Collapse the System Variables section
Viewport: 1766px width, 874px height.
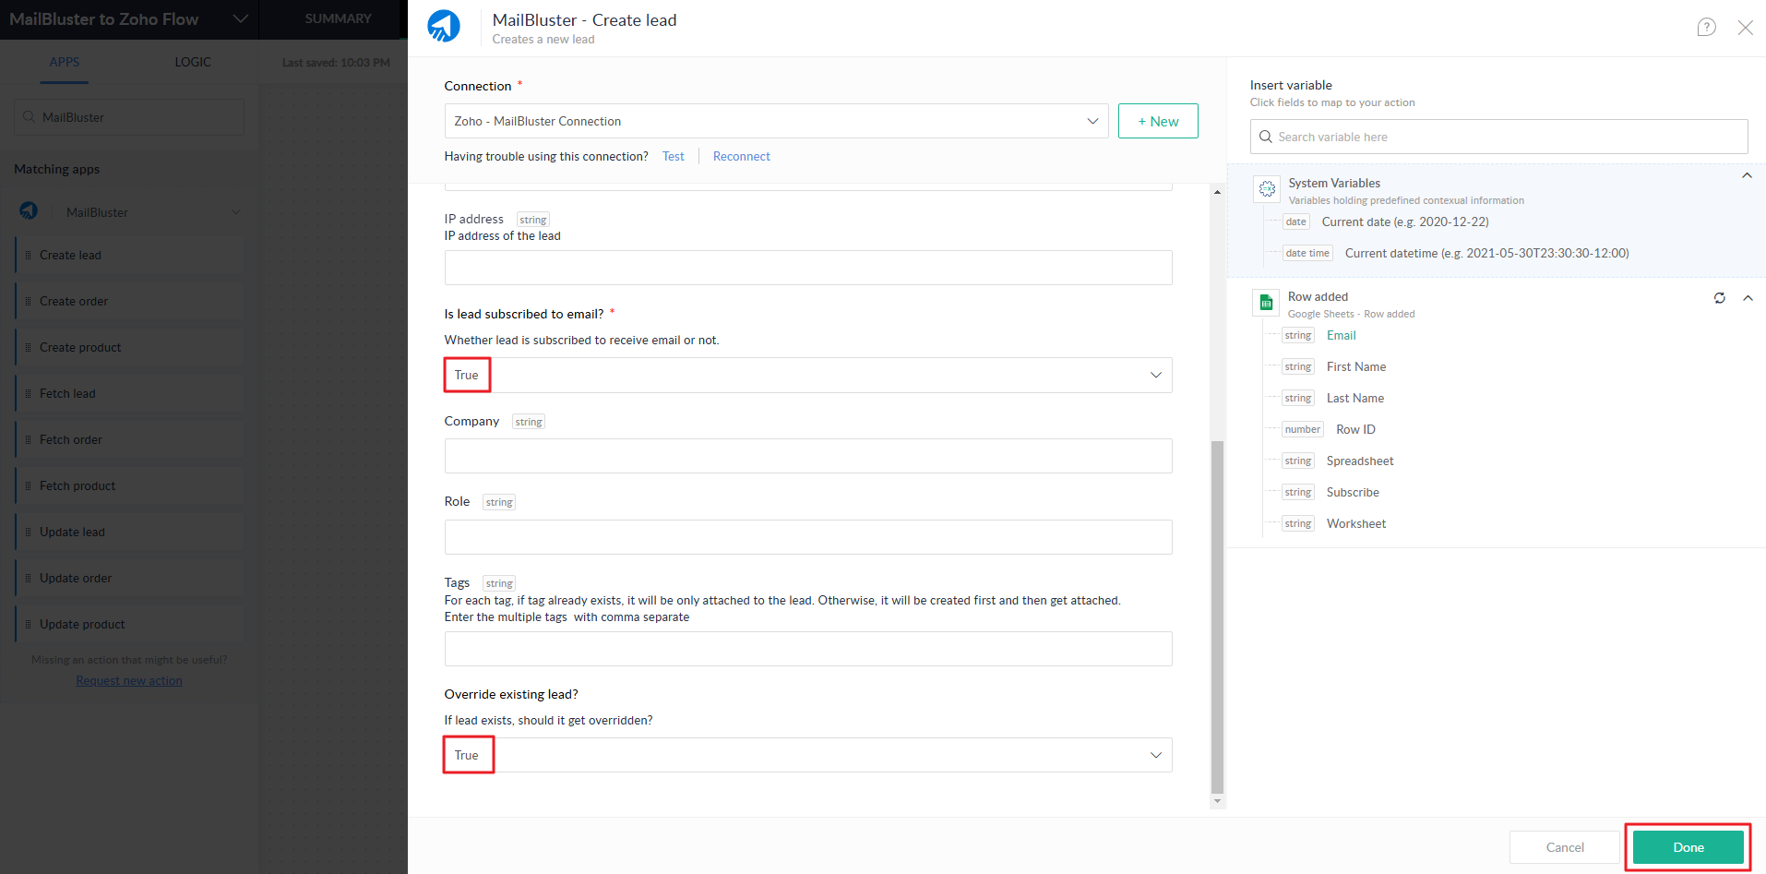click(1746, 175)
